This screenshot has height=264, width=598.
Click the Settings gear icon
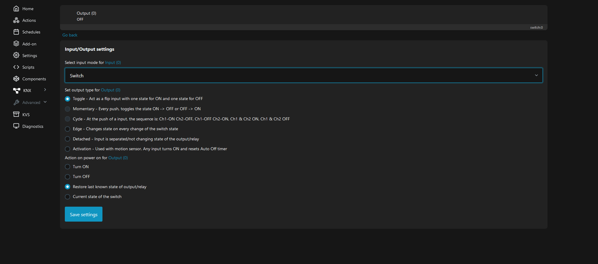pyautogui.click(x=16, y=55)
